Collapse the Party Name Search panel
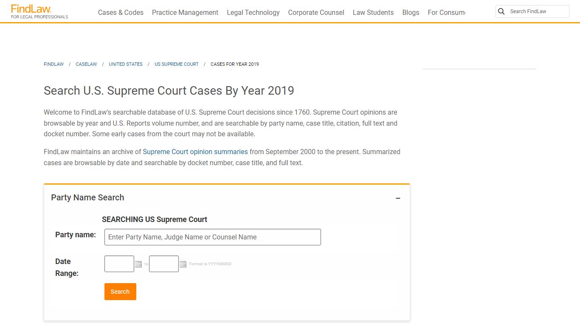 click(x=398, y=198)
